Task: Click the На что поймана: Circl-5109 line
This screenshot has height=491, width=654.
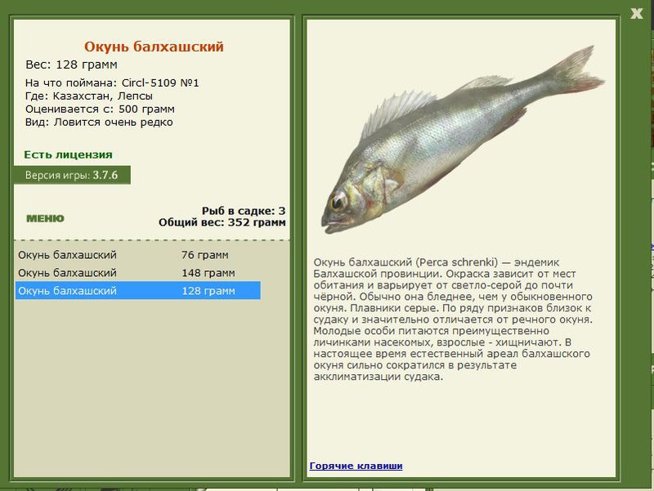Action: coord(112,83)
